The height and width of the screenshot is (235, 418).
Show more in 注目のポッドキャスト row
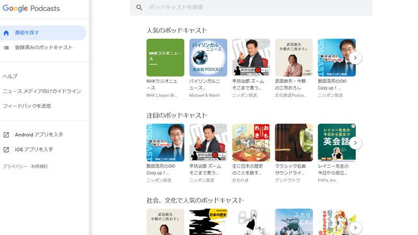pos(355,143)
